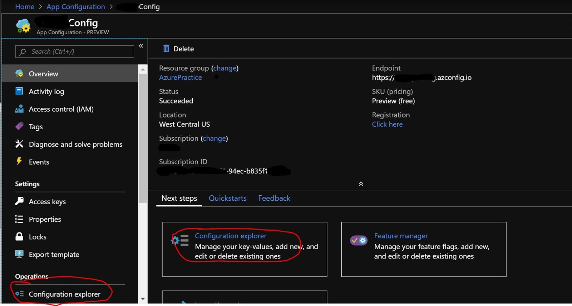Click the Events lightning bolt icon

pos(19,161)
